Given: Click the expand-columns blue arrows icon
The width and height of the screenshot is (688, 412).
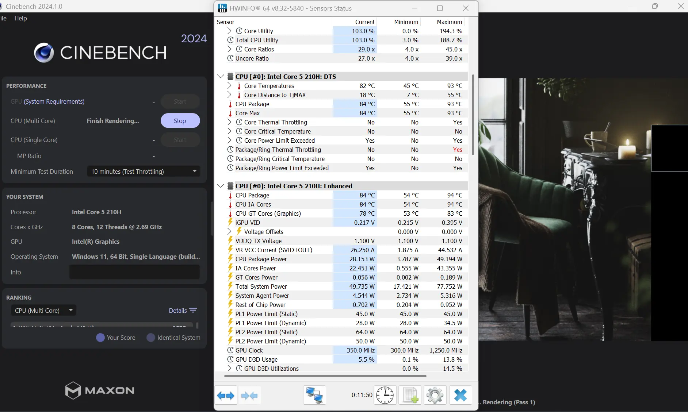Looking at the screenshot, I should coord(226,395).
